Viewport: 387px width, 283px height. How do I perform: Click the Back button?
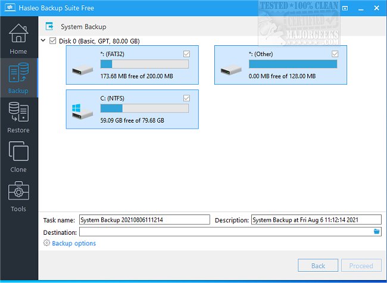[318, 266]
